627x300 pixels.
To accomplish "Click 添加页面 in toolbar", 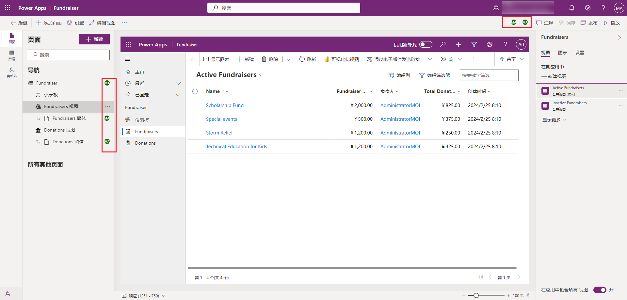I will coord(49,23).
